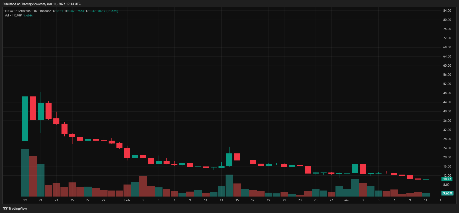The width and height of the screenshot is (459, 213).
Task: Click the change value +0.17 (+1.65%)
Action: coord(108,11)
